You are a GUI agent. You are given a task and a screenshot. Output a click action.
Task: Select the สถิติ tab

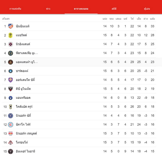coord(114,9)
